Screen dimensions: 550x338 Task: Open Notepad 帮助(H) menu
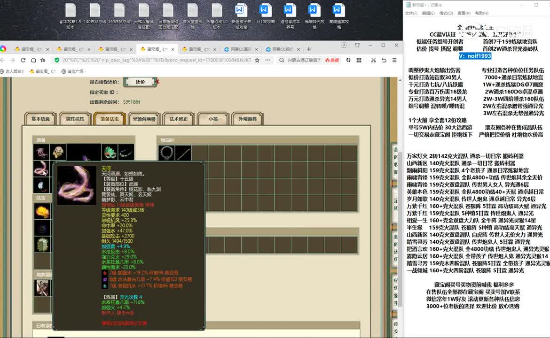pos(481,13)
